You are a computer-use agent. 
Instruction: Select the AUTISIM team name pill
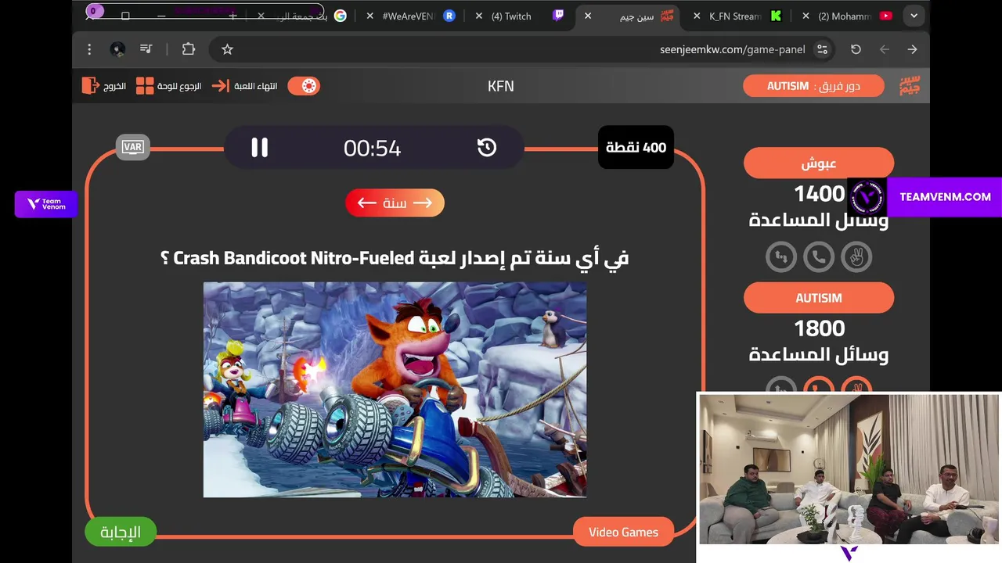point(819,298)
